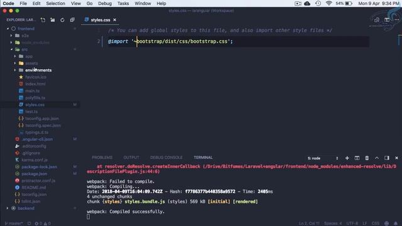This screenshot has width=402, height=226.
Task: Open main.ts in the file tree
Action: 32,91
